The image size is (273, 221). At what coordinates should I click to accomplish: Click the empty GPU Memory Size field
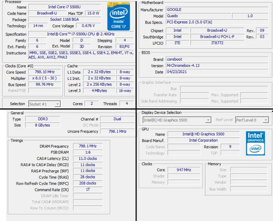click(x=248, y=170)
